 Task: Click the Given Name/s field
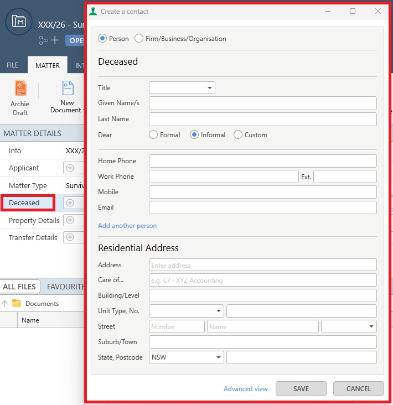point(263,103)
